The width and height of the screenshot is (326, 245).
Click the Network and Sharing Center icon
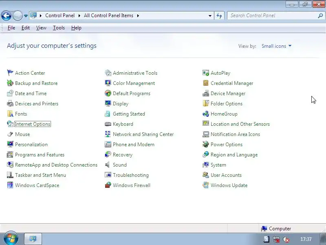pyautogui.click(x=108, y=134)
